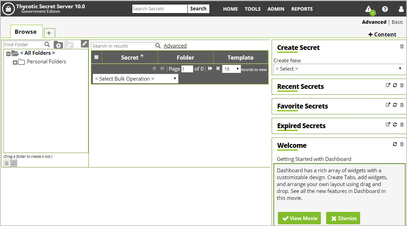Dismiss the Welcome message
Image resolution: width=407 pixels, height=226 pixels.
pyautogui.click(x=343, y=218)
